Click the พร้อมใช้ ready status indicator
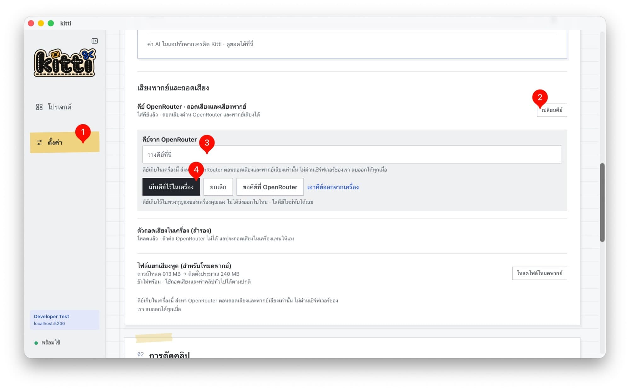The height and width of the screenshot is (390, 630). click(48, 342)
